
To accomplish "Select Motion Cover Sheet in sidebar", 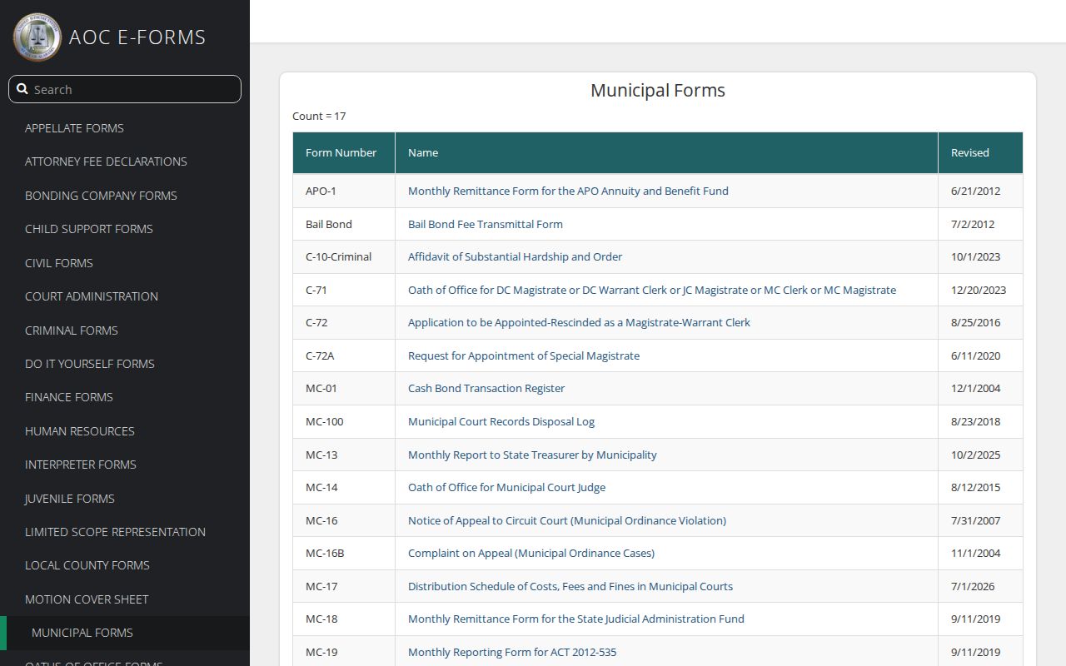I will point(87,599).
